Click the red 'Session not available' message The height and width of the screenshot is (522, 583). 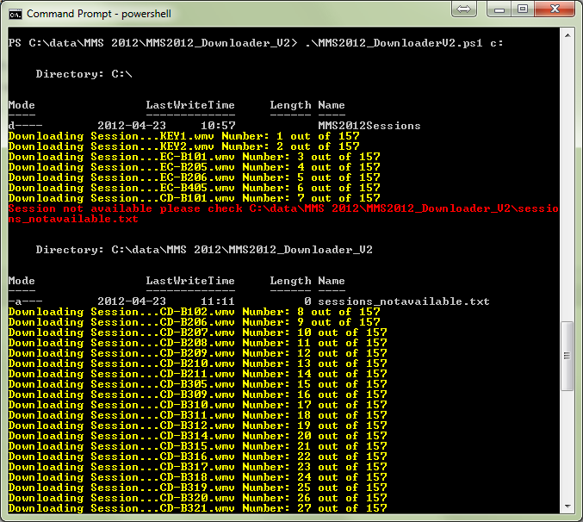pos(283,208)
